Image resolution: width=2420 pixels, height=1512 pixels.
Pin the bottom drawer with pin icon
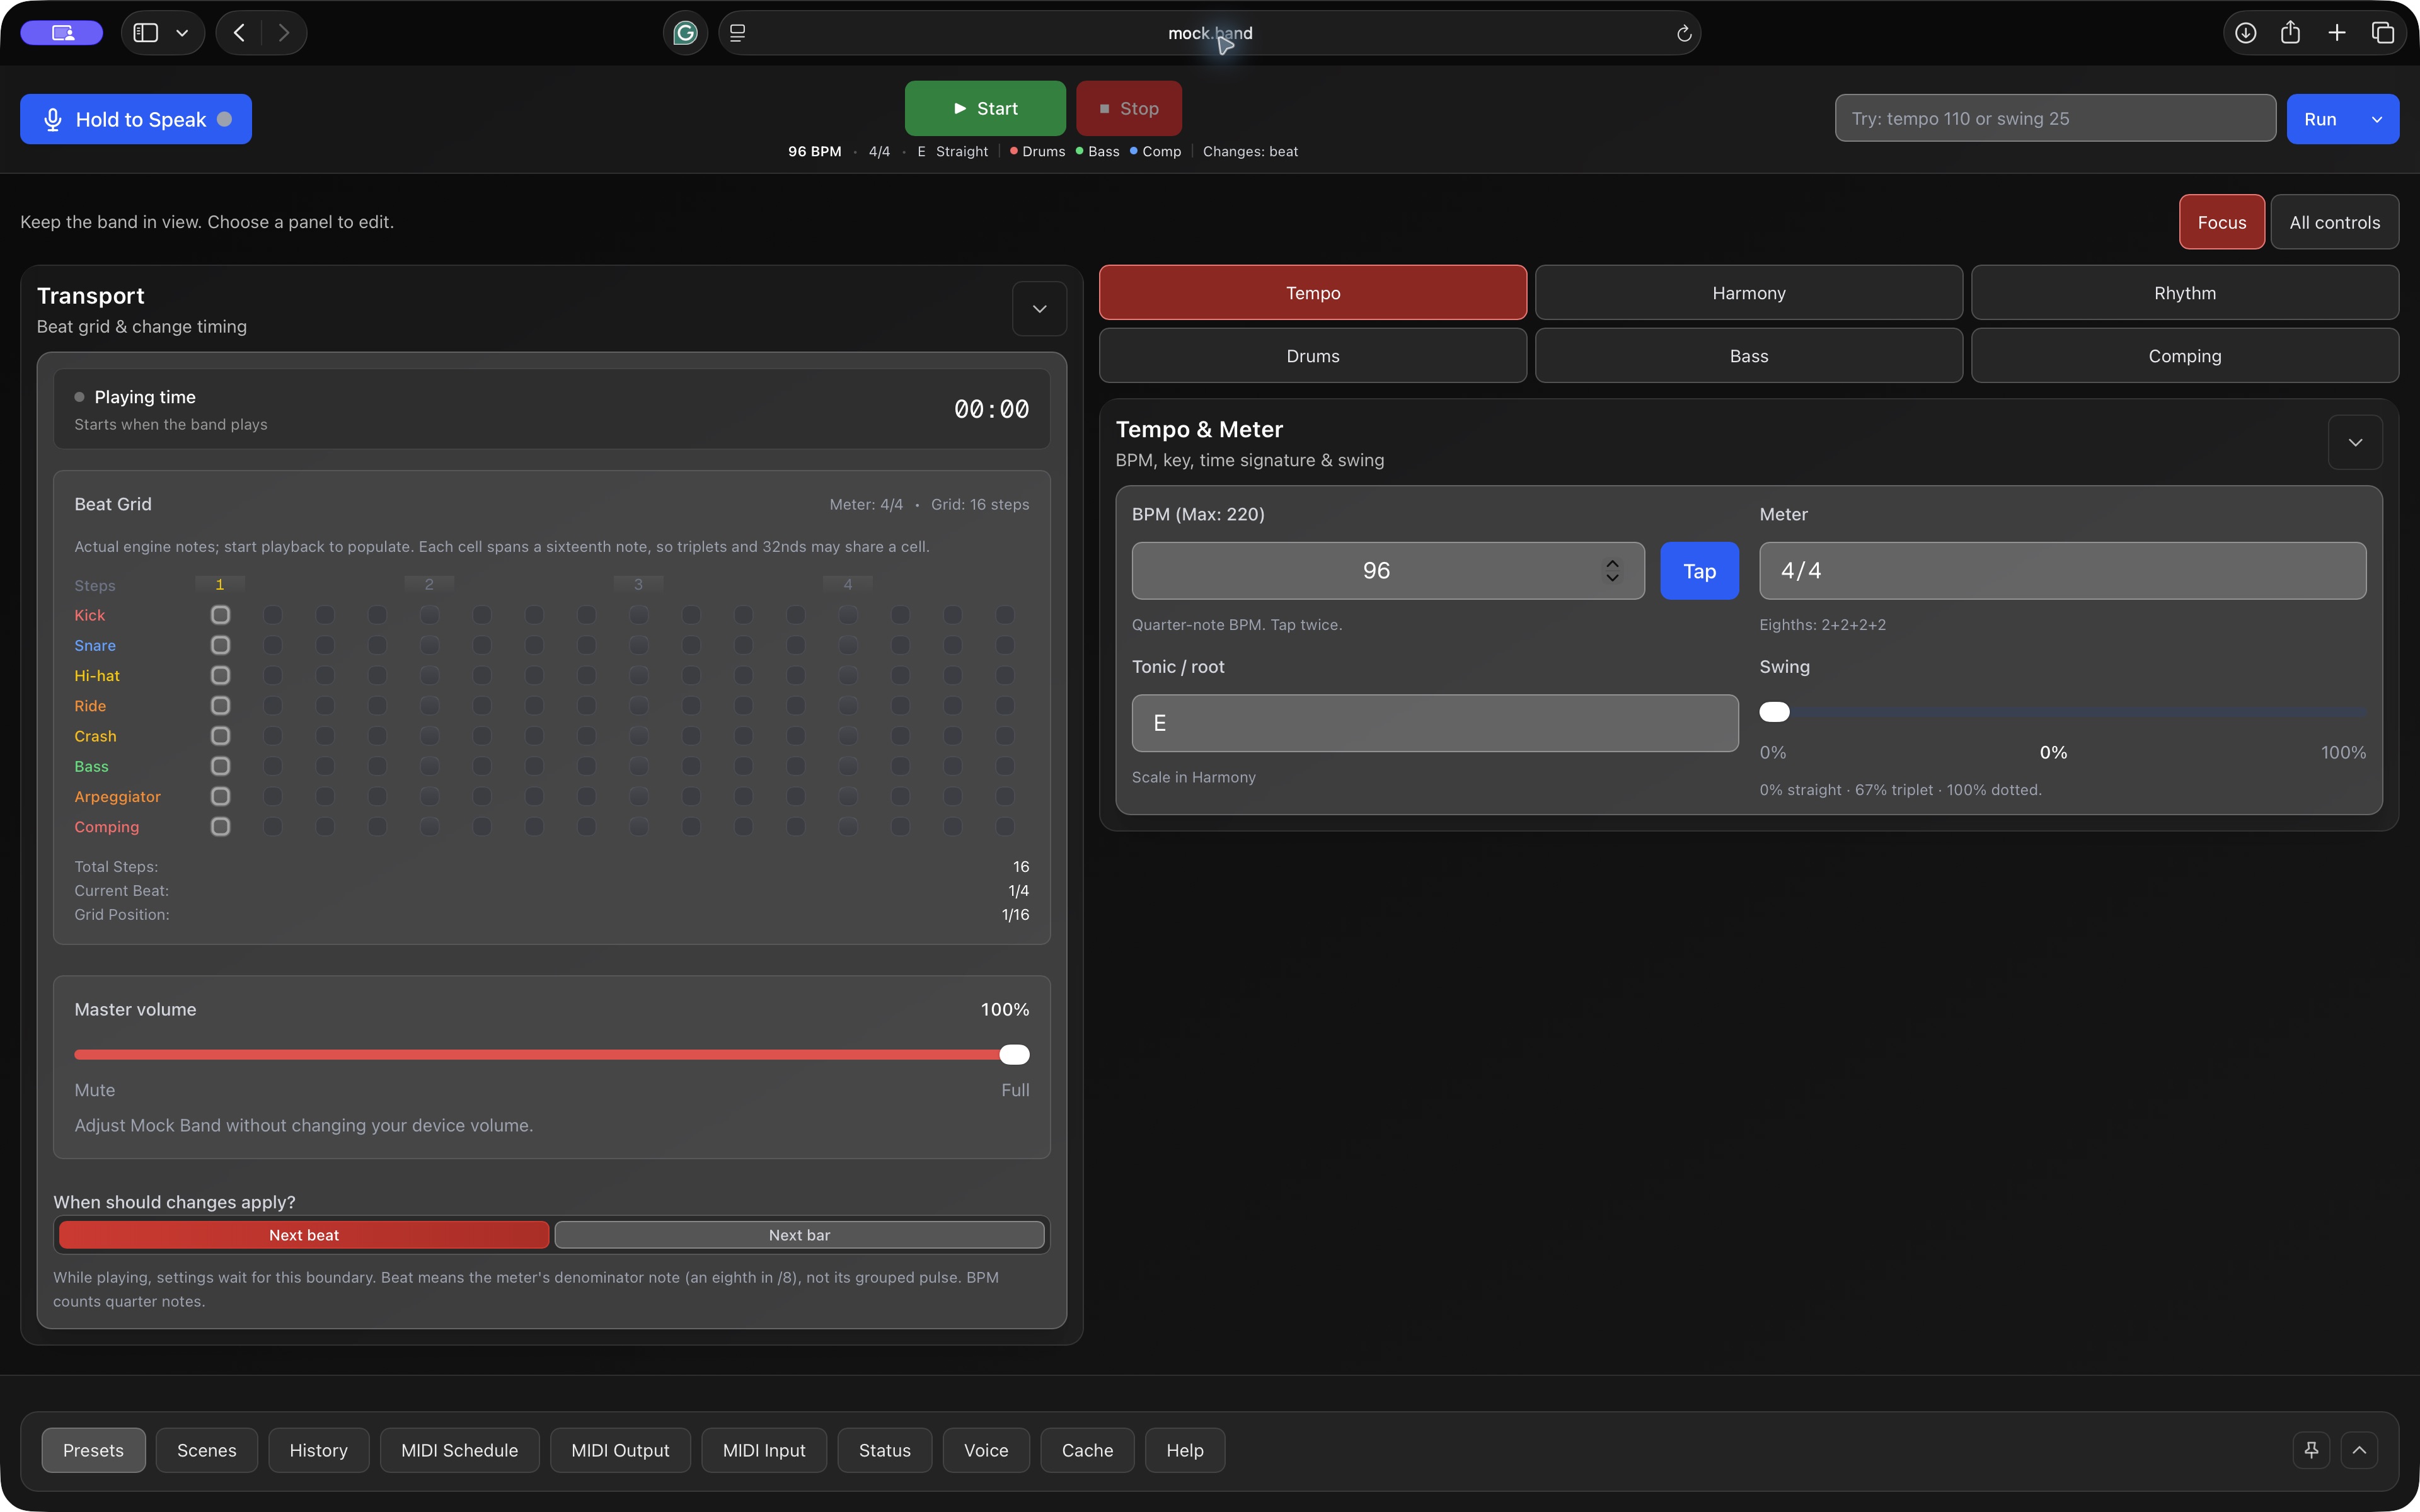(x=2311, y=1450)
